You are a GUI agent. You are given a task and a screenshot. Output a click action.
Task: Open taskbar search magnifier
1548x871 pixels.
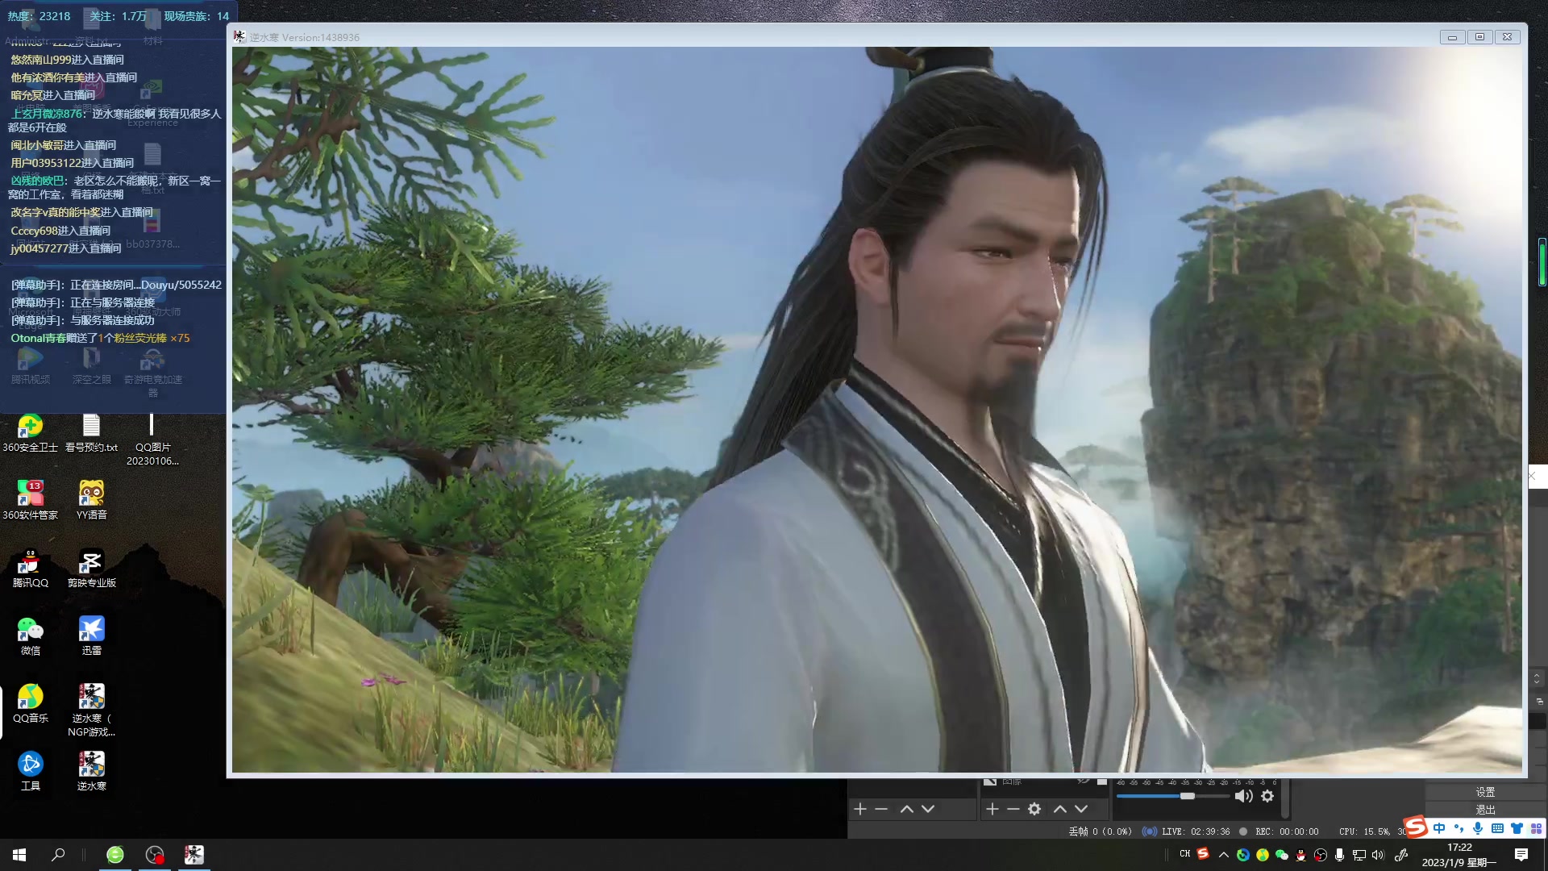coord(58,855)
